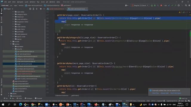Expand the card-status folder
This screenshot has width=191, height=107.
click(13, 12)
